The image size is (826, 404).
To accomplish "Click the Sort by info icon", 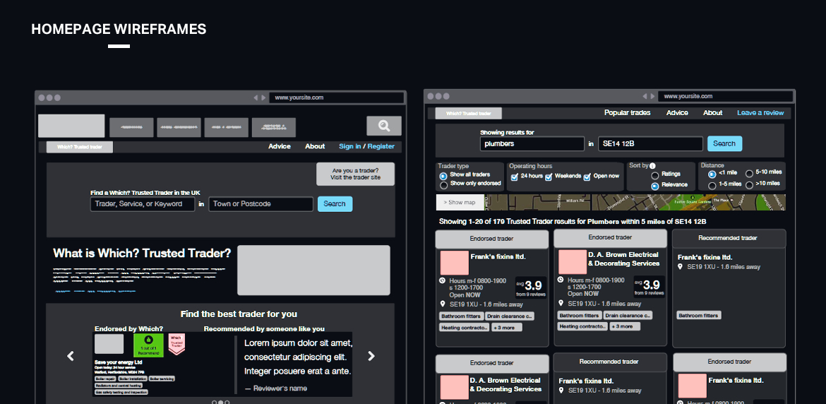I will 652,166.
